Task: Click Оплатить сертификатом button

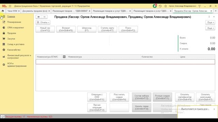Action: point(185,97)
